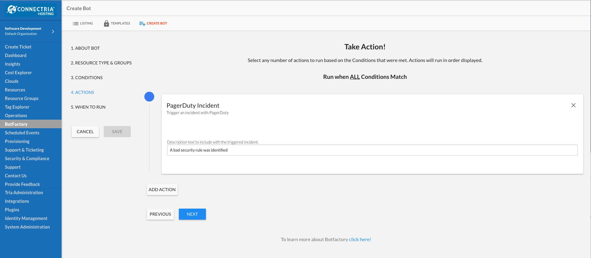Open Tag Explorer in sidebar

tap(17, 107)
